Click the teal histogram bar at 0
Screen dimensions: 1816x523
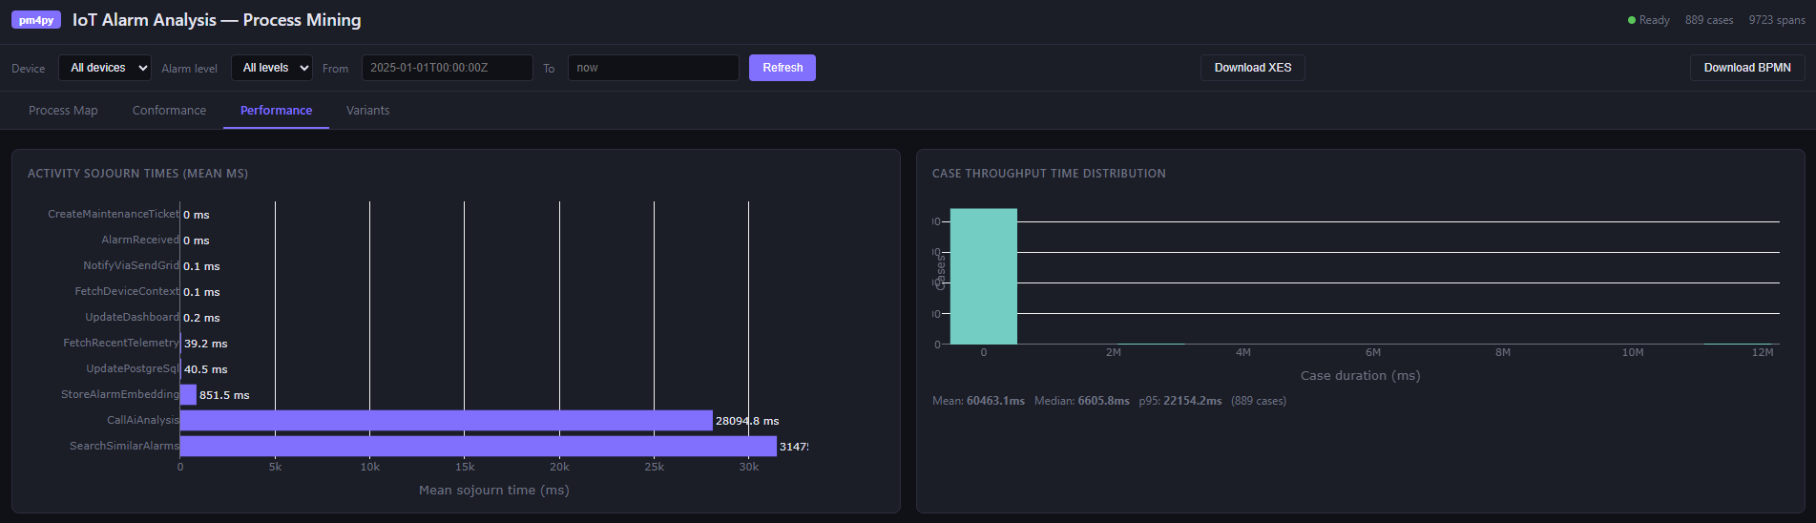984,276
